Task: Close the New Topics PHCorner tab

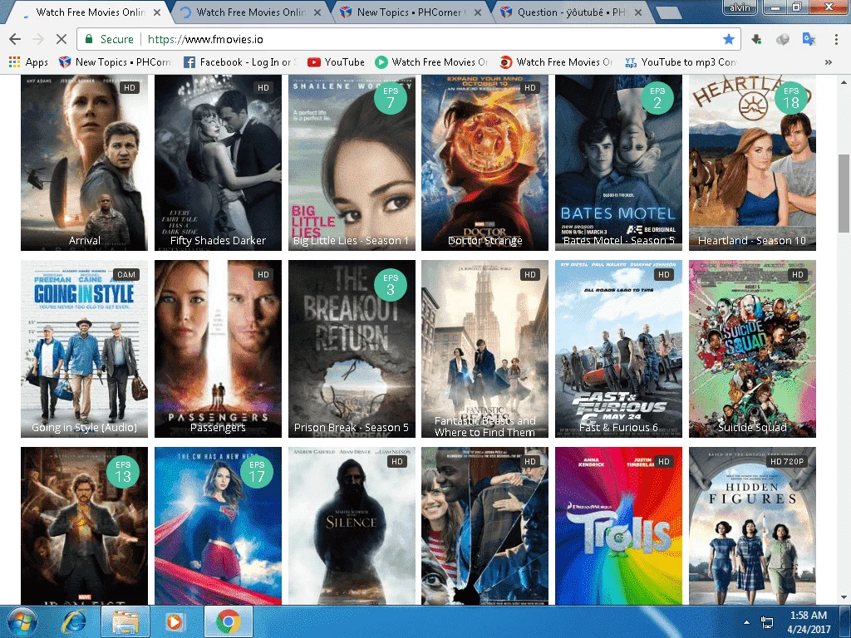Action: [478, 12]
